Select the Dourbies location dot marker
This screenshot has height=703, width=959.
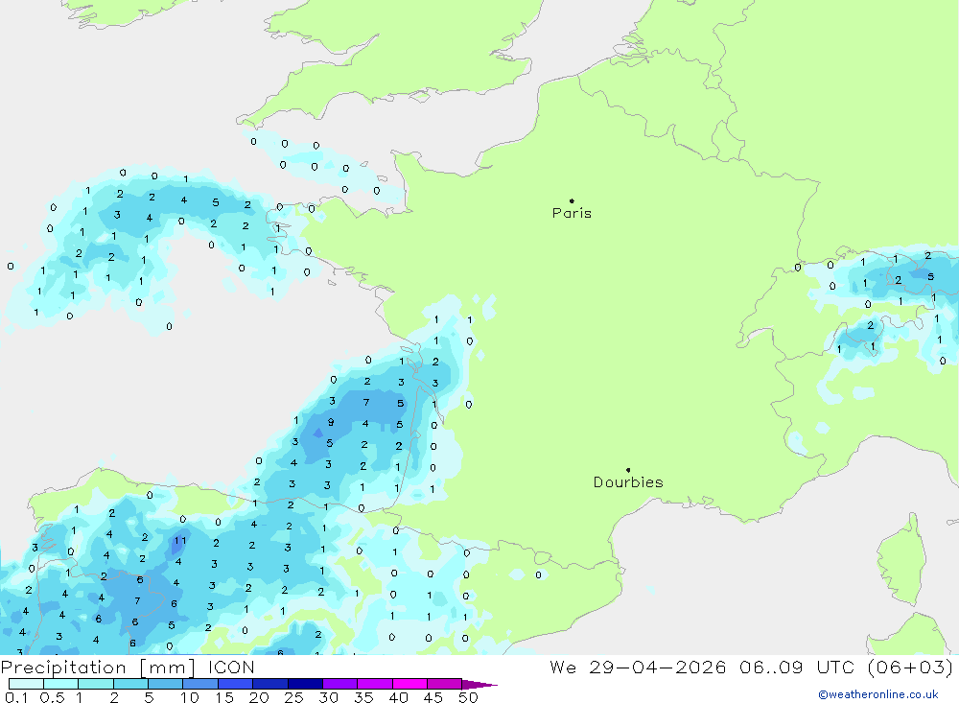(x=628, y=470)
